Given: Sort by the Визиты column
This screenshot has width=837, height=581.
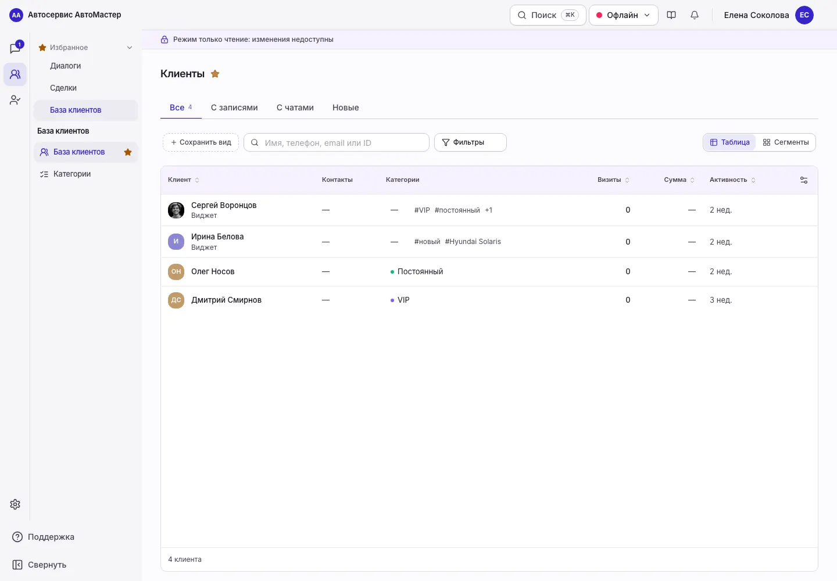Looking at the screenshot, I should pos(614,180).
